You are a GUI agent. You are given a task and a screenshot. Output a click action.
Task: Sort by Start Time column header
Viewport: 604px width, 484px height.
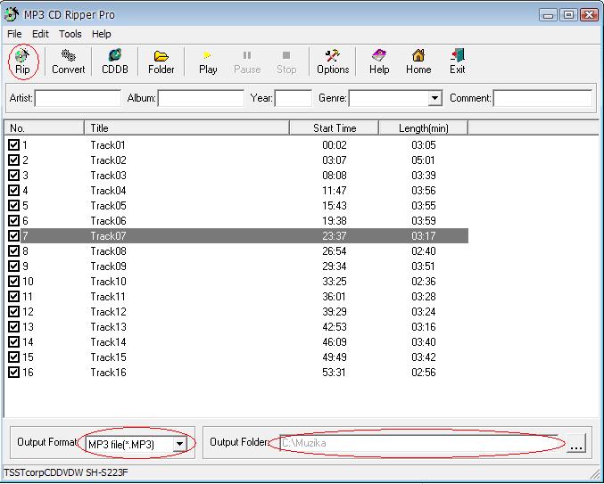(335, 128)
